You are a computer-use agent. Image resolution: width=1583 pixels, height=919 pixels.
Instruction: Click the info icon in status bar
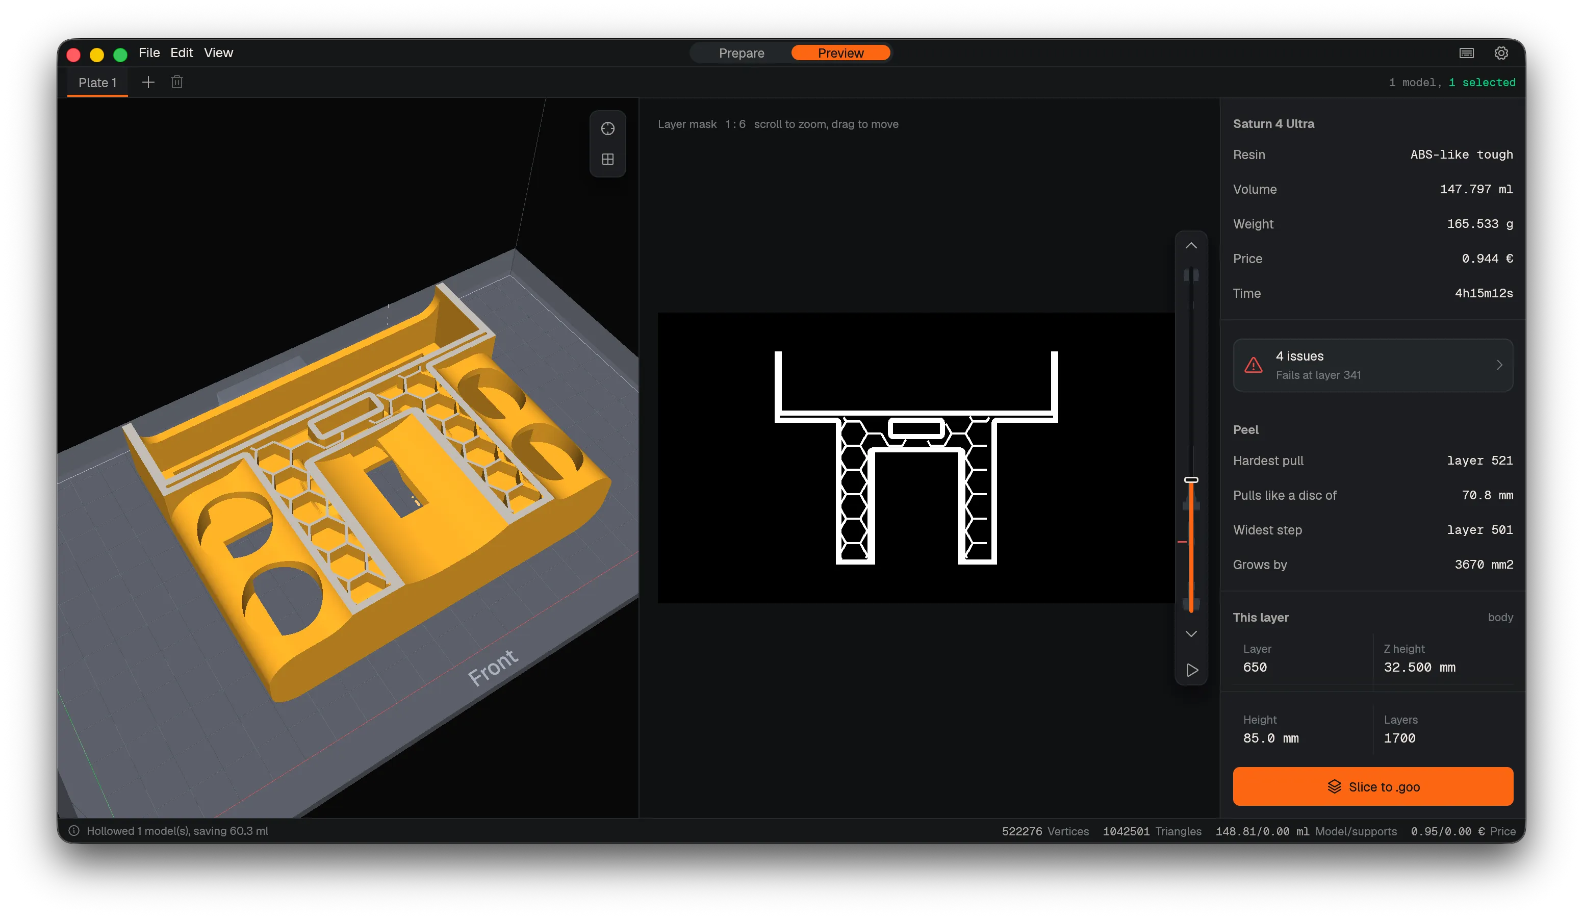74,830
